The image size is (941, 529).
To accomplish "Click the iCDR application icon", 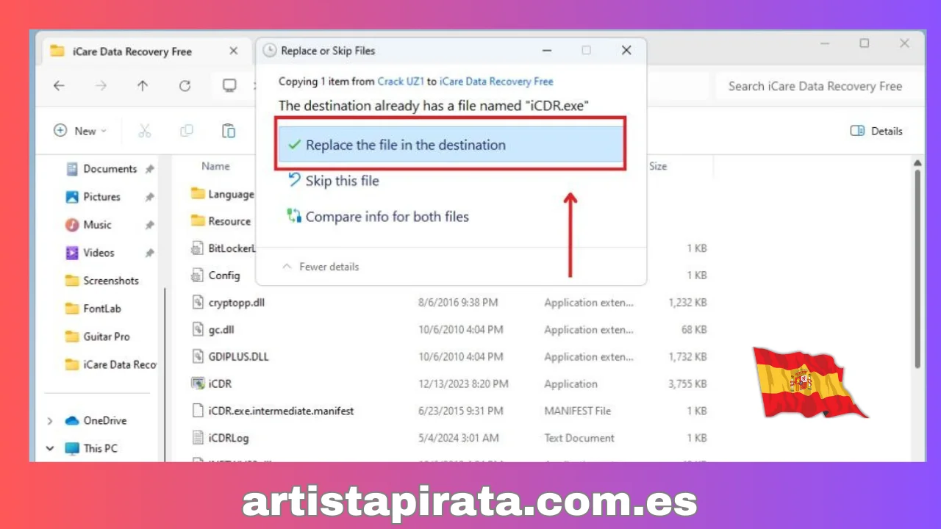I will (x=197, y=384).
